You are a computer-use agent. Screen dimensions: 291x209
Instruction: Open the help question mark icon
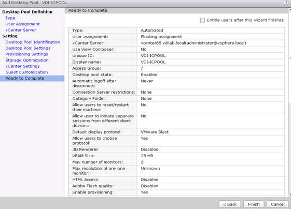click(287, 2)
